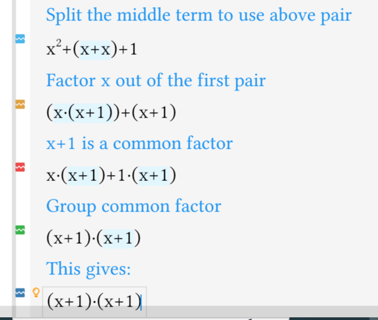
Task: Select the 'Split the middle term' comment line
Action: click(199, 16)
